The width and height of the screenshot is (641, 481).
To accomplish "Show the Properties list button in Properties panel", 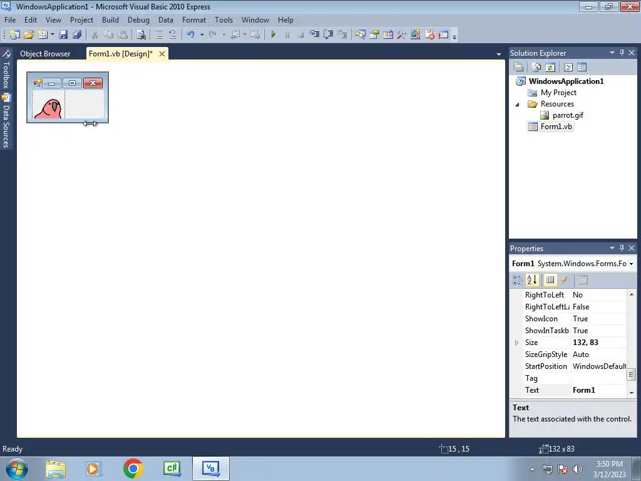I will click(x=550, y=280).
